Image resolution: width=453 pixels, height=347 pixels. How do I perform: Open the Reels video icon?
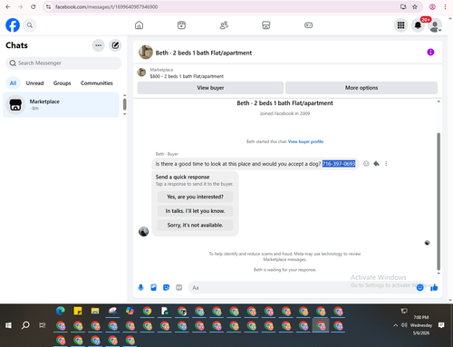click(x=181, y=25)
